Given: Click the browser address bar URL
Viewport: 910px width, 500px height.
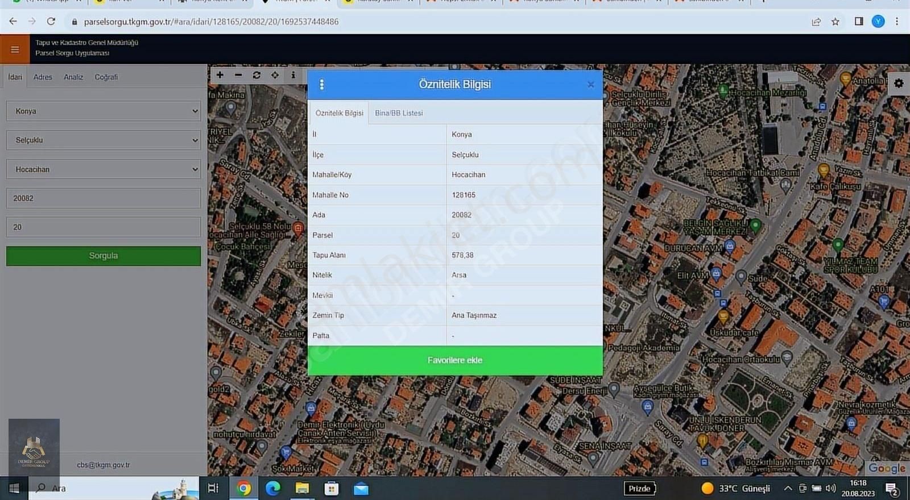Looking at the screenshot, I should coord(211,22).
